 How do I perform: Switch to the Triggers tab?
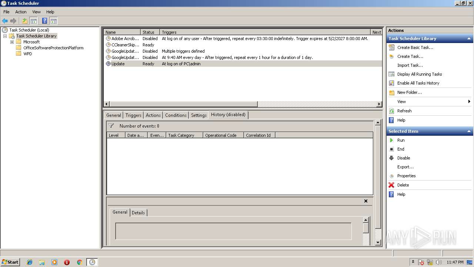(133, 115)
